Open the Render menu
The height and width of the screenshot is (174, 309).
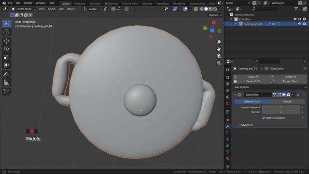(x=28, y=3)
